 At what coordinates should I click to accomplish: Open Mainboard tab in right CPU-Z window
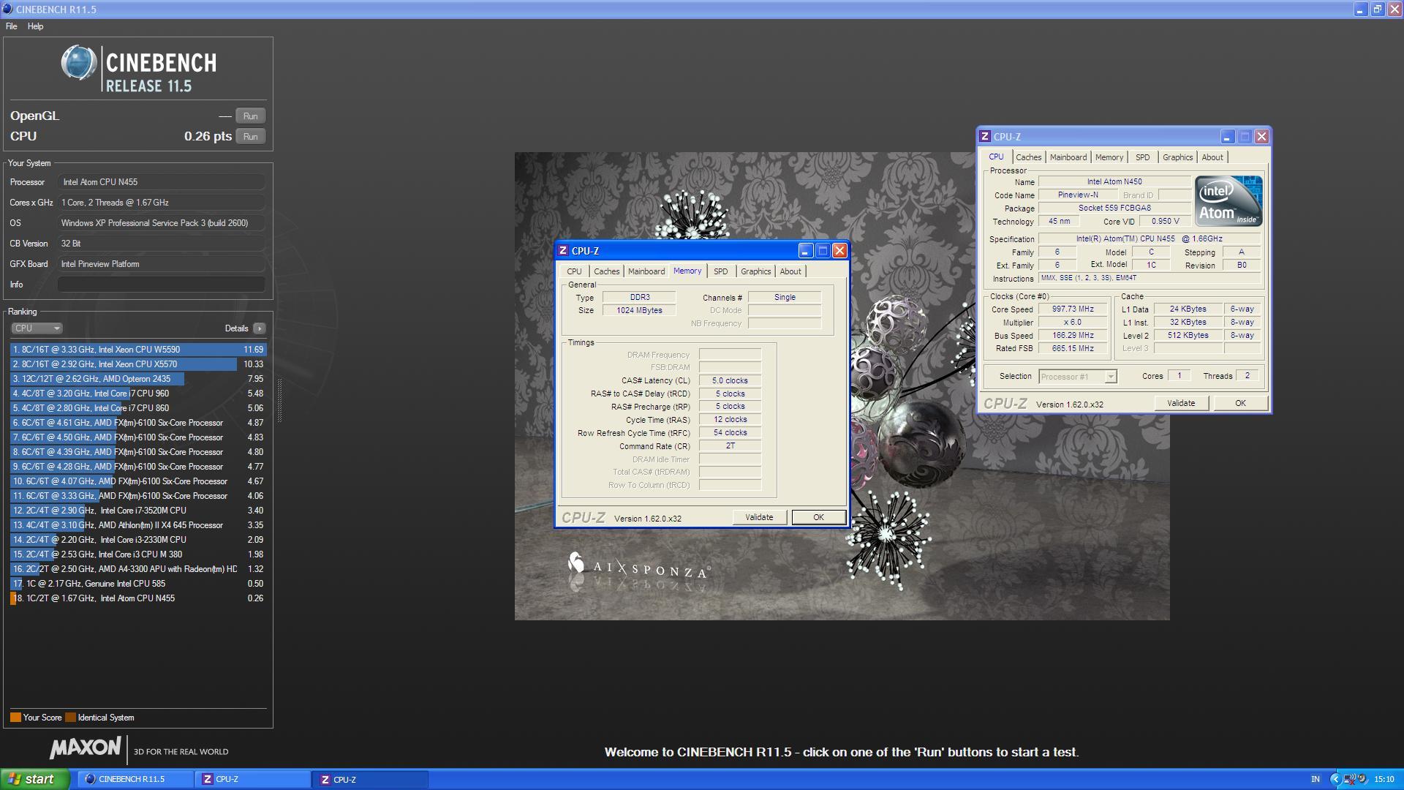pyautogui.click(x=1068, y=157)
